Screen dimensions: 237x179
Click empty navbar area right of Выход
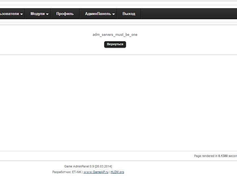point(187,14)
